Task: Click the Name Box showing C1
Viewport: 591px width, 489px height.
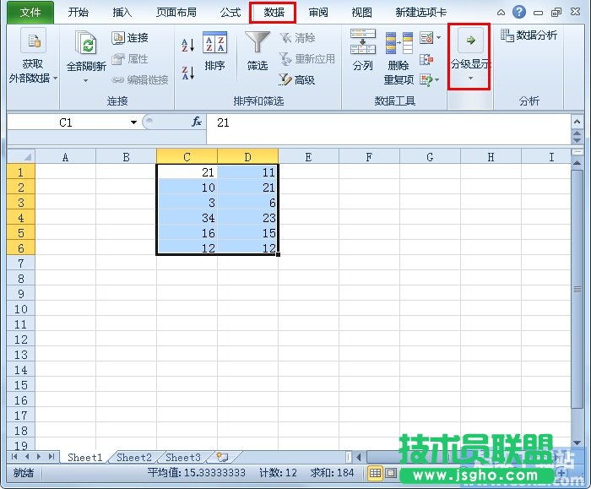Action: (x=68, y=122)
